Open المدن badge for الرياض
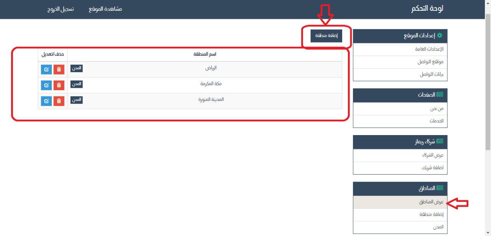 [77, 68]
